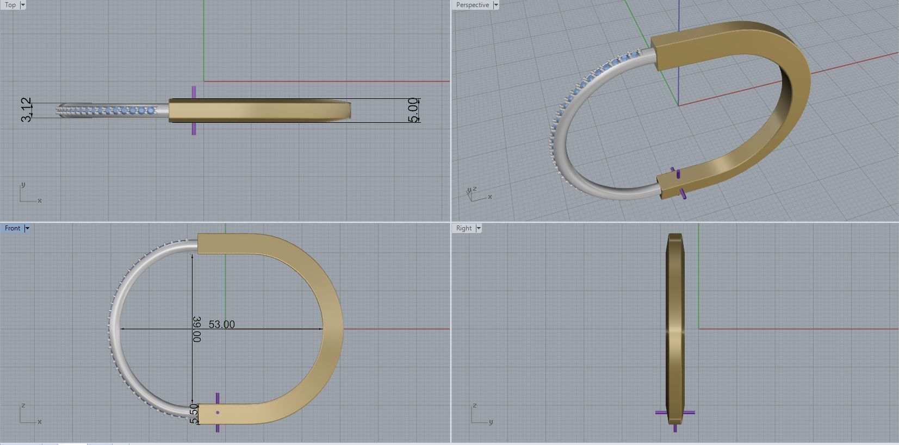Select the gold D-shaped band in Front view
The image size is (899, 445).
tap(332, 329)
